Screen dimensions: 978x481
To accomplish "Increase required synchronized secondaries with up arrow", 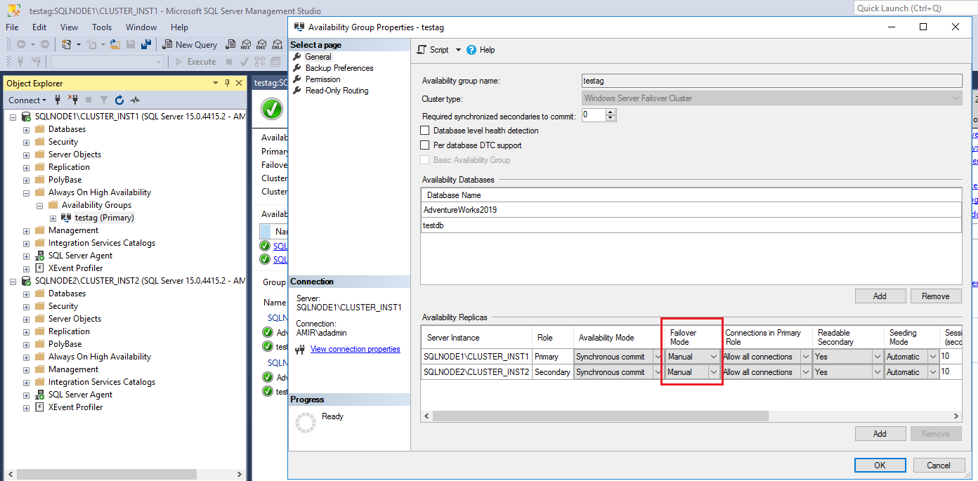I will point(611,112).
